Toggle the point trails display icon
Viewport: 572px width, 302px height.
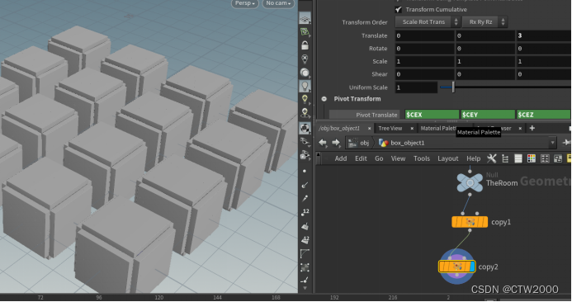(x=305, y=199)
